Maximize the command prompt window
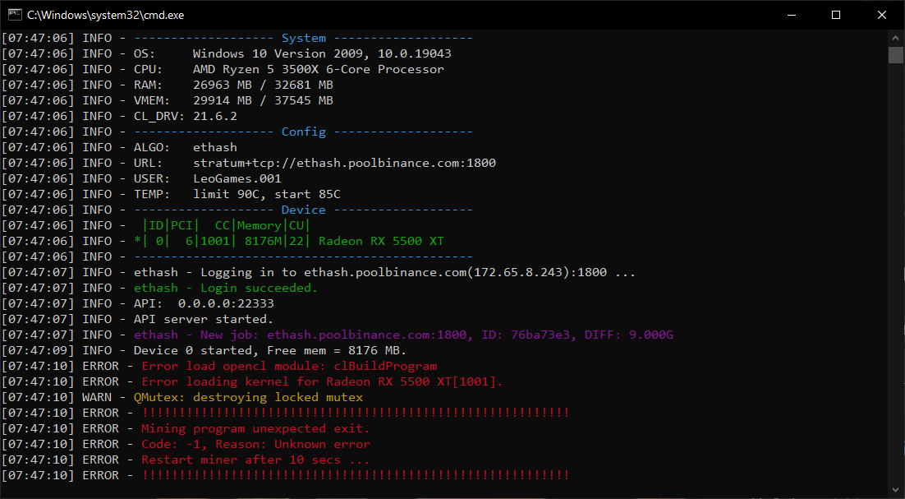The image size is (905, 499). coord(836,14)
